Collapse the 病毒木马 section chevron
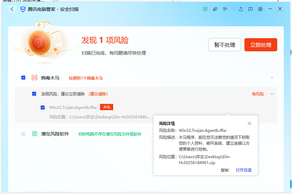The width and height of the screenshot is (292, 194). pos(272,78)
